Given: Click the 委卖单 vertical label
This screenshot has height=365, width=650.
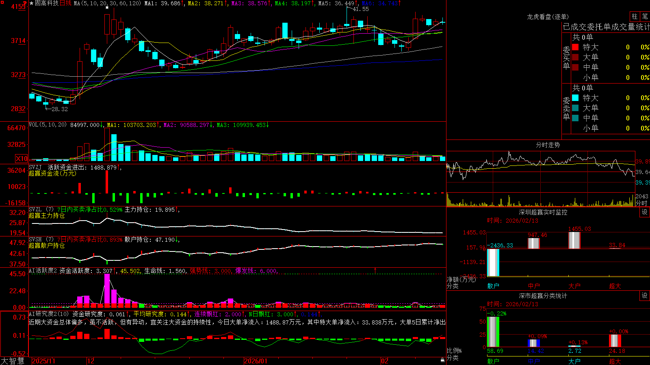Looking at the screenshot, I should 566,108.
